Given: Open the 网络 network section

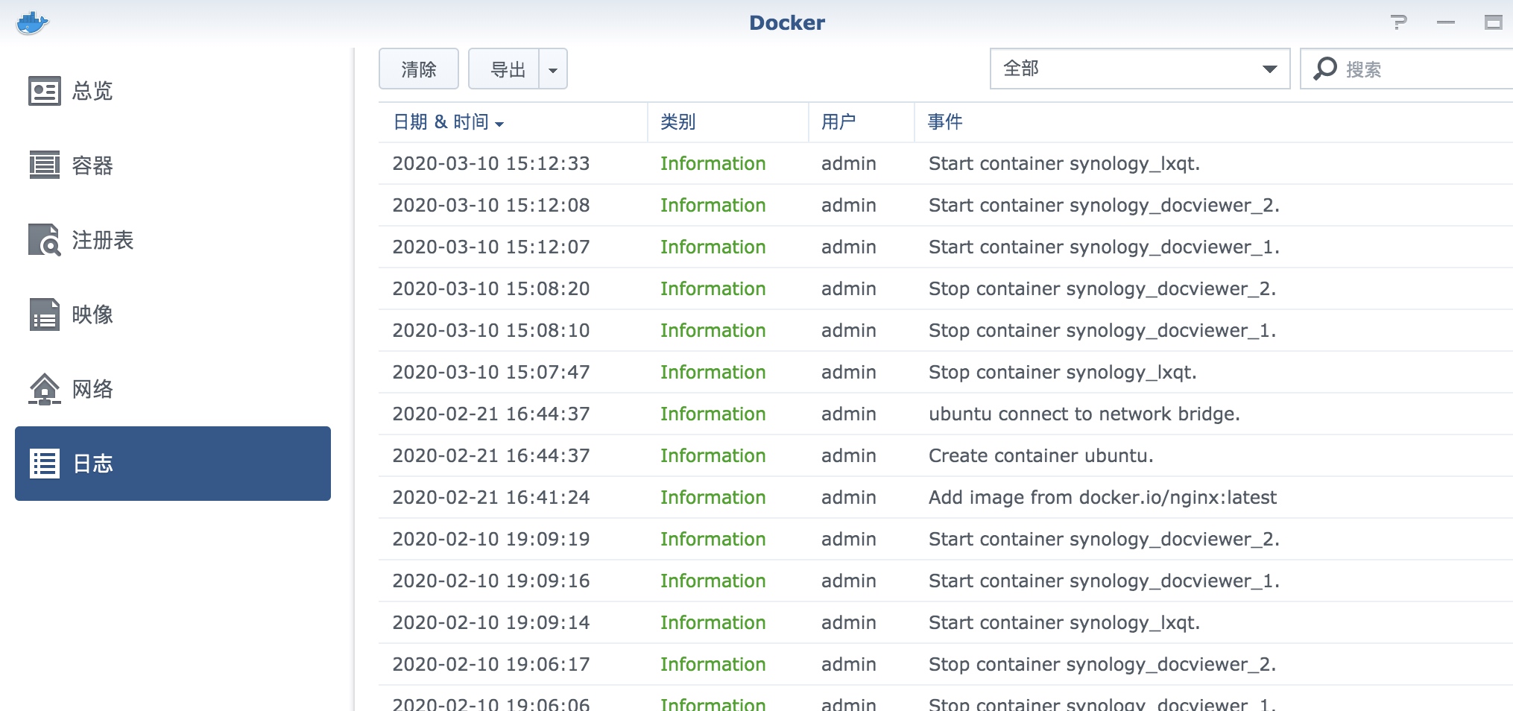Looking at the screenshot, I should coord(173,389).
